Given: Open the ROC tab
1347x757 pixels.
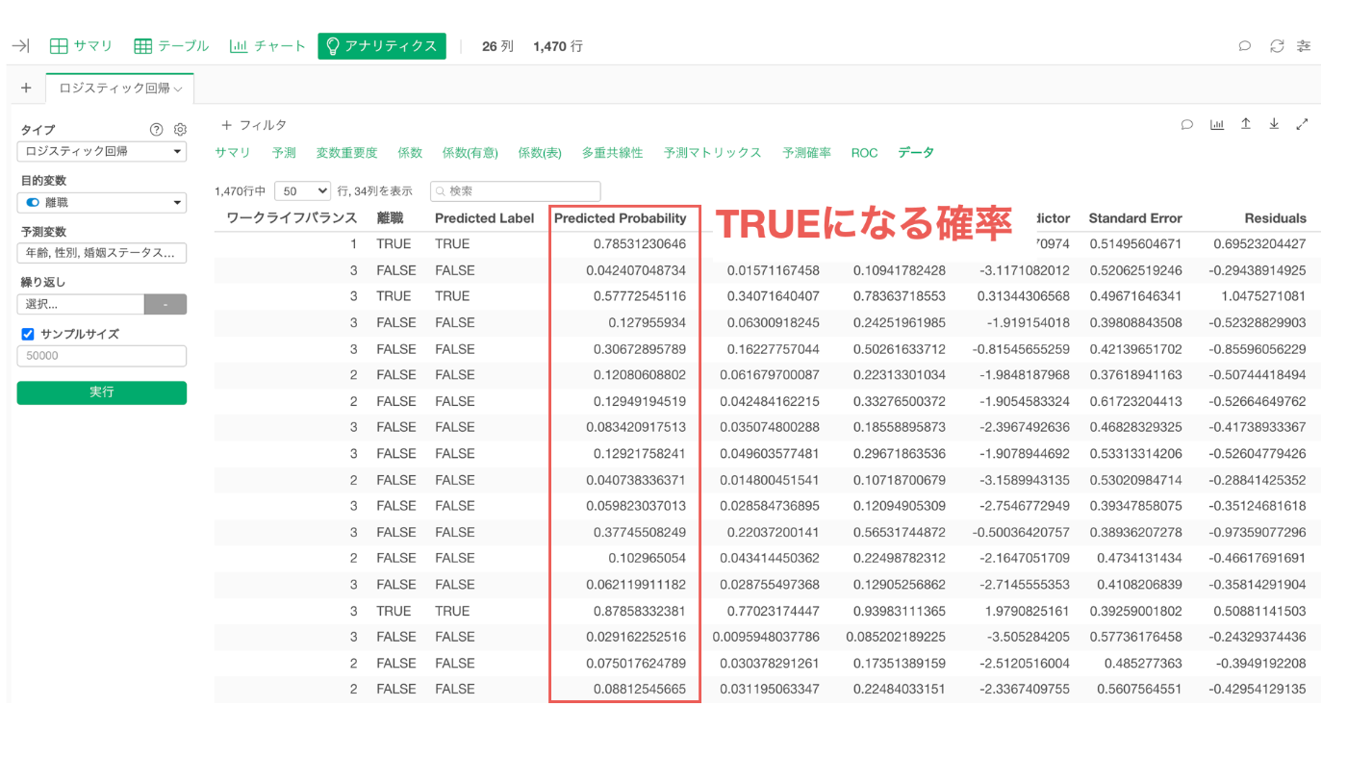Looking at the screenshot, I should [x=864, y=153].
